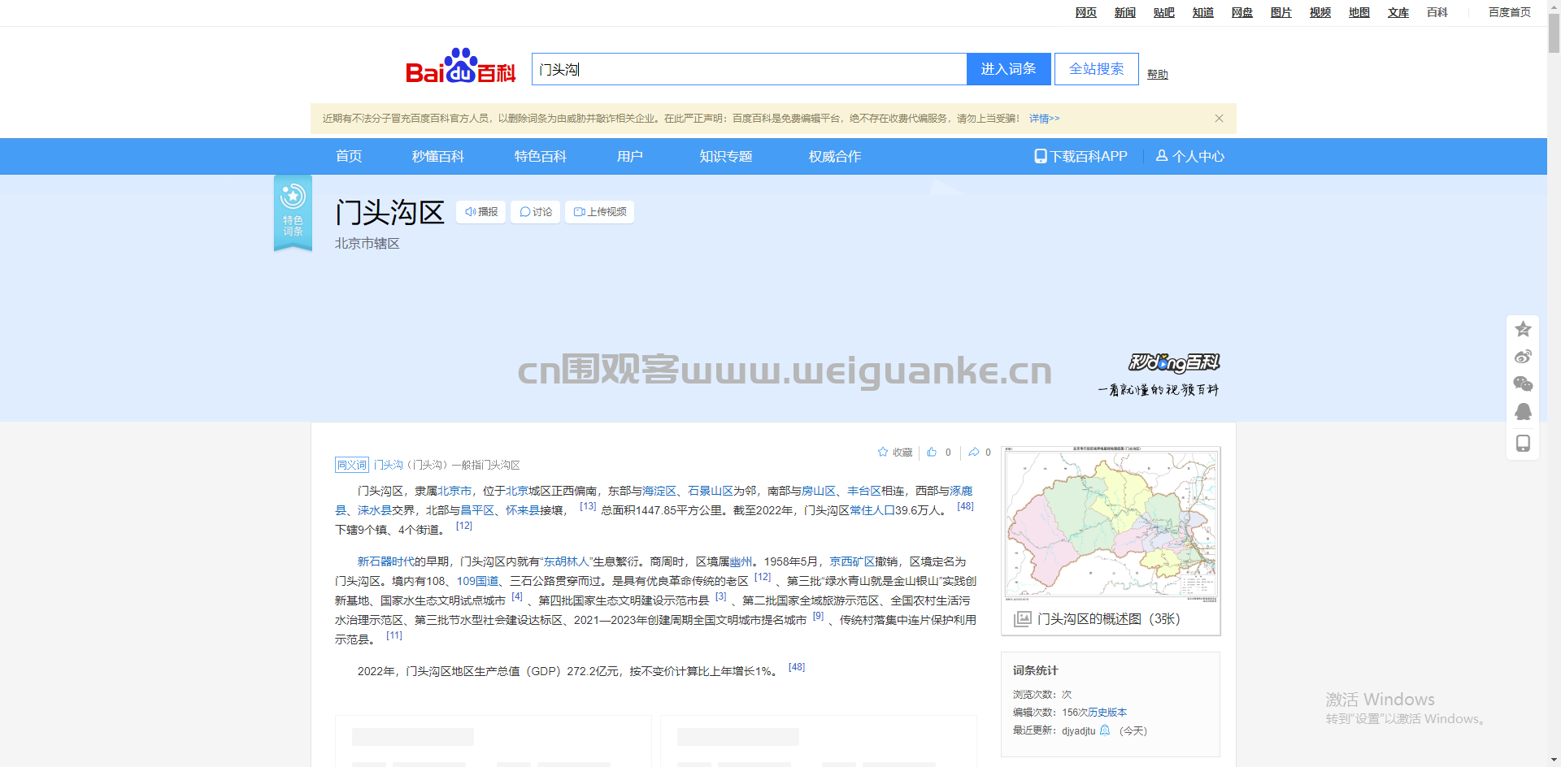
Task: Close the yellow notice banner
Action: tap(1219, 118)
